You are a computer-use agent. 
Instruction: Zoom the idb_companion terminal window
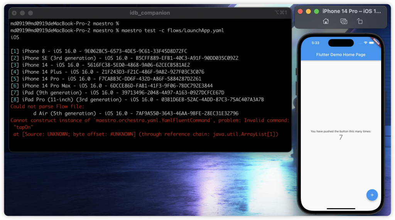[x=30, y=13]
